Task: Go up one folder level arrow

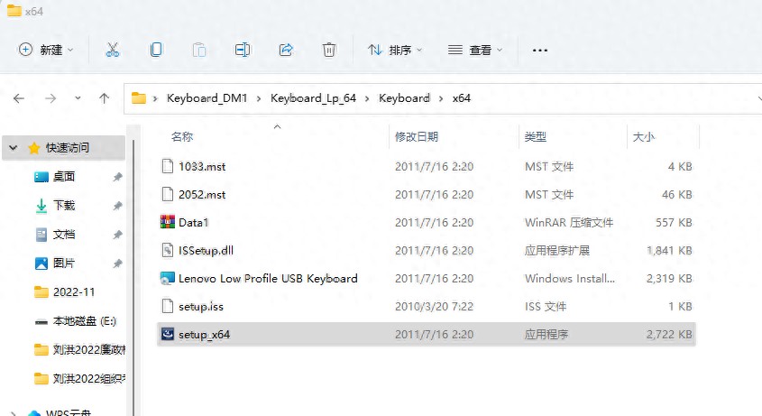Action: click(x=104, y=98)
